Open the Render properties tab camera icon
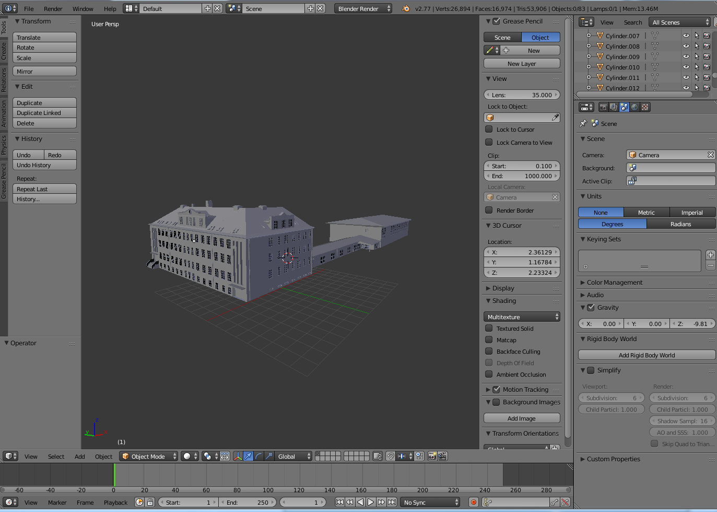This screenshot has height=512, width=717. (604, 107)
